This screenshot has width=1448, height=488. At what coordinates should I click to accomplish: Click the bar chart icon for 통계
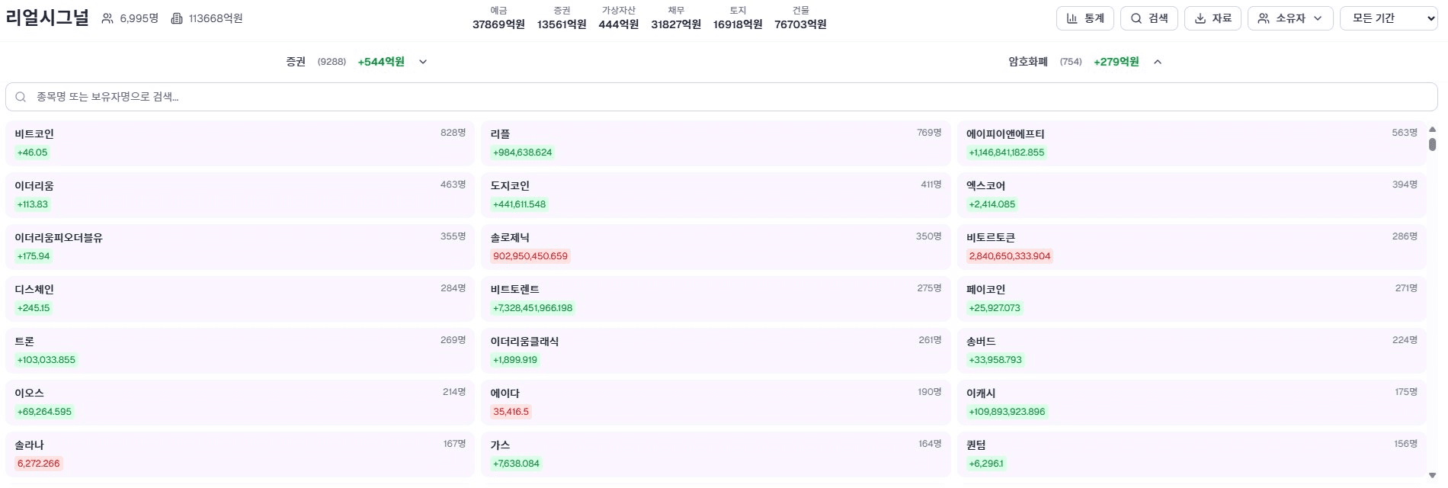[1072, 18]
